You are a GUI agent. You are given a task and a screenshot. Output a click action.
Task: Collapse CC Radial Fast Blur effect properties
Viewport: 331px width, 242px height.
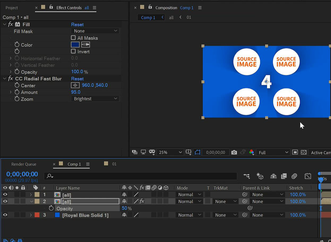point(5,78)
